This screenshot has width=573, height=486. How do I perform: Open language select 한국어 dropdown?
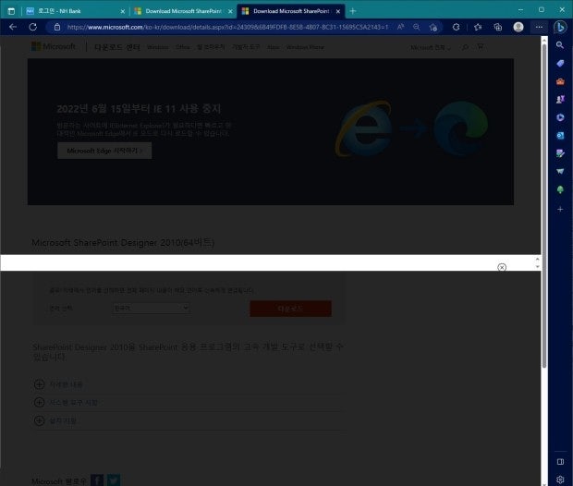(151, 308)
